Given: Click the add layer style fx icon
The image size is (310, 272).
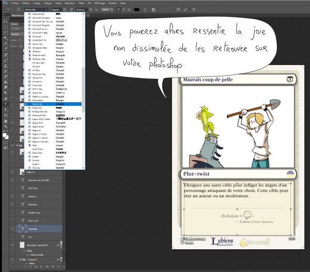Looking at the screenshot, I should click(30, 267).
